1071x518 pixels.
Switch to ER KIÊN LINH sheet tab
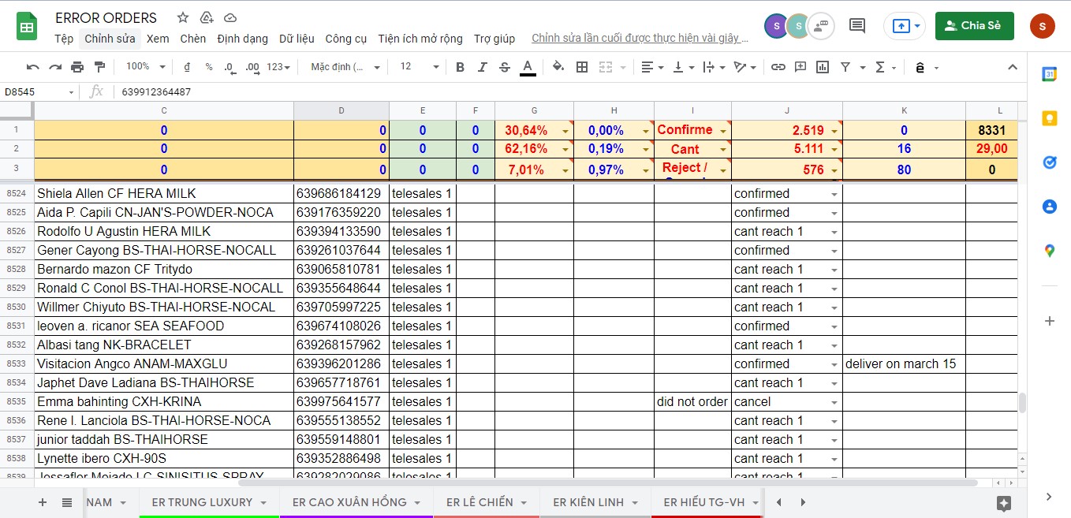point(595,502)
